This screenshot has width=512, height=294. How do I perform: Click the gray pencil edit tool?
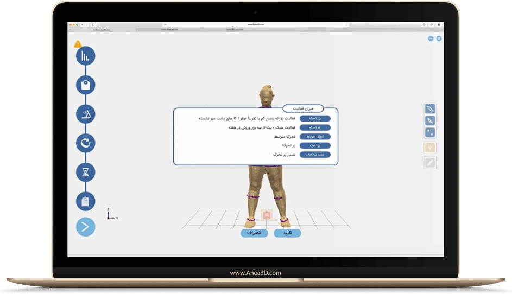430,163
